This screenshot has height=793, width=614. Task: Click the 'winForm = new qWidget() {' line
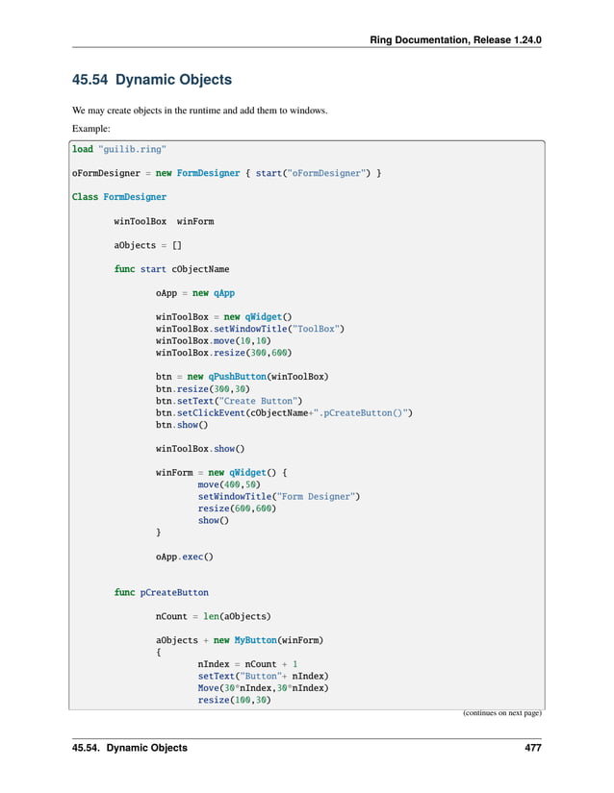point(221,472)
